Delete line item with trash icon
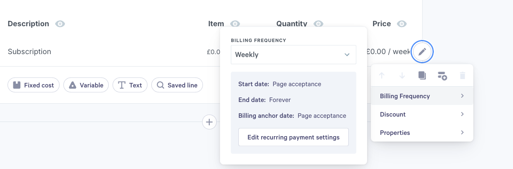The height and width of the screenshot is (169, 513). click(x=463, y=75)
